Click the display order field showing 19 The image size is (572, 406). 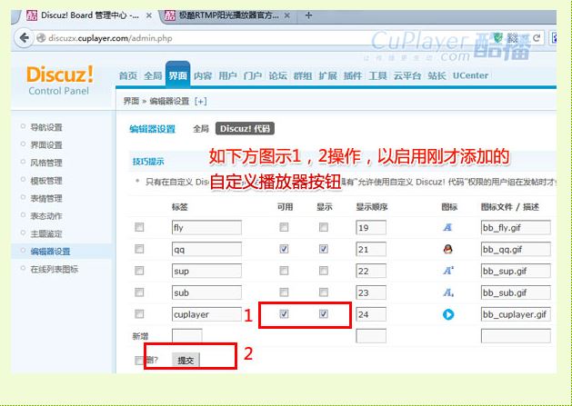(371, 227)
